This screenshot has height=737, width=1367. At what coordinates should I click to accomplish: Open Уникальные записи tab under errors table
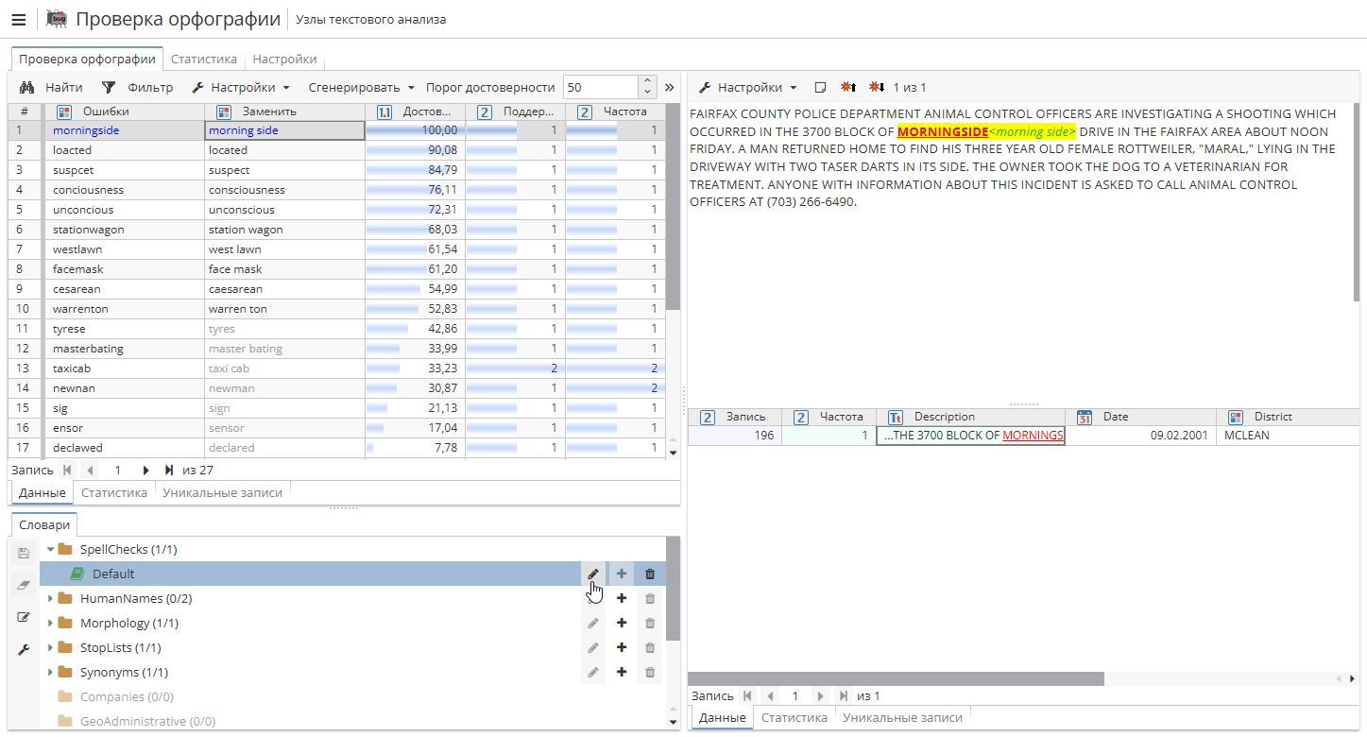point(222,492)
